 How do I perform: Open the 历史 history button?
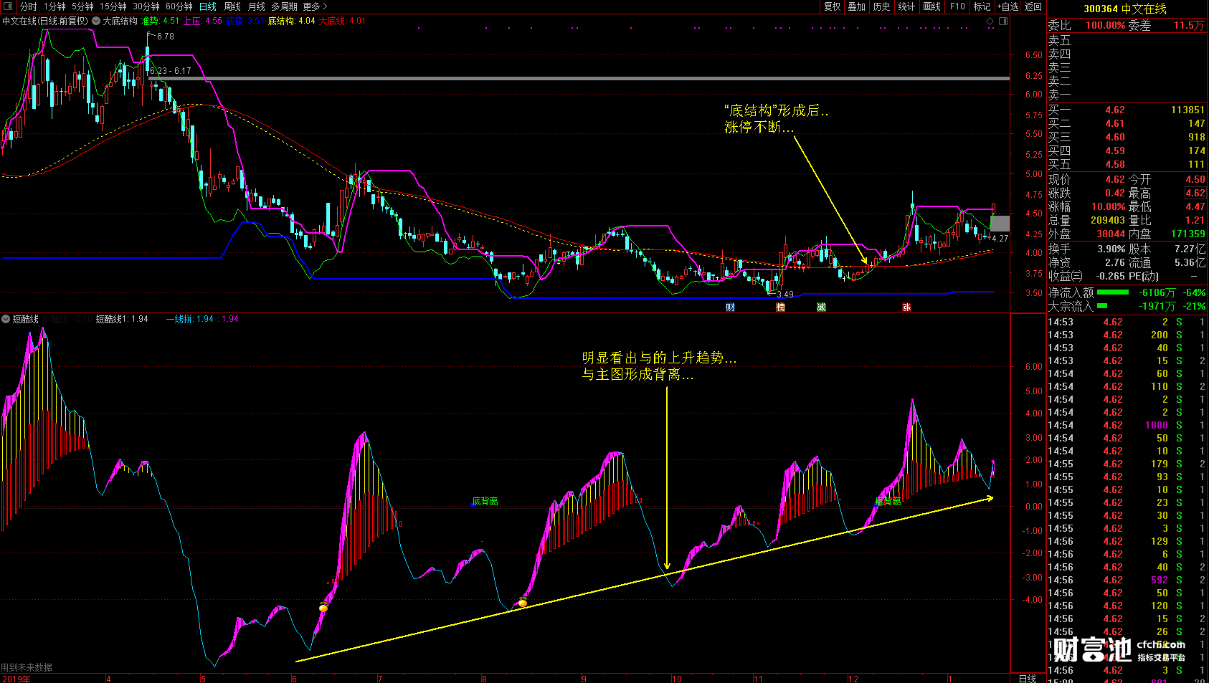click(881, 6)
